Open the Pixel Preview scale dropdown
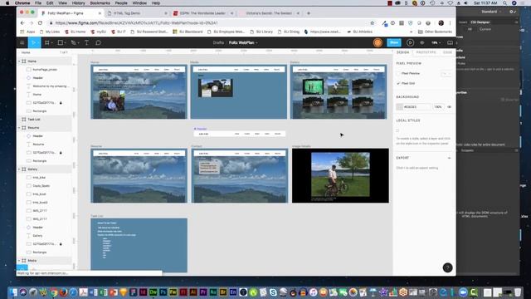Screen dimensions: 531x299 (x=446, y=73)
